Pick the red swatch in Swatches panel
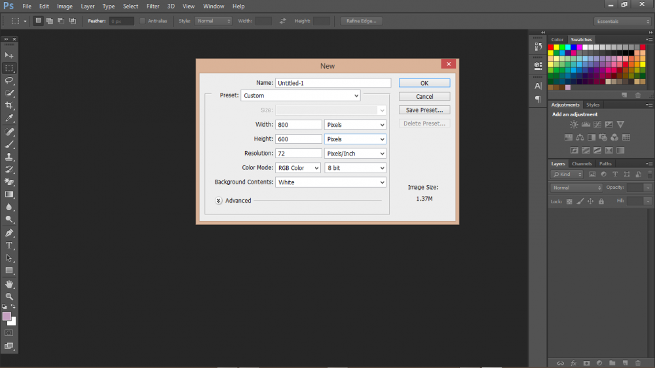 551,47
